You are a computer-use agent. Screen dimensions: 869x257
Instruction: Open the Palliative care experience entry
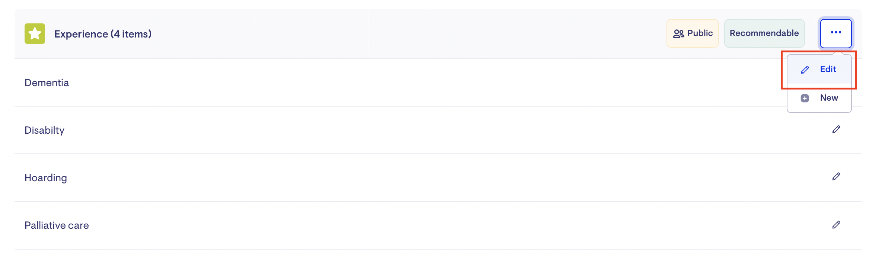[57, 225]
